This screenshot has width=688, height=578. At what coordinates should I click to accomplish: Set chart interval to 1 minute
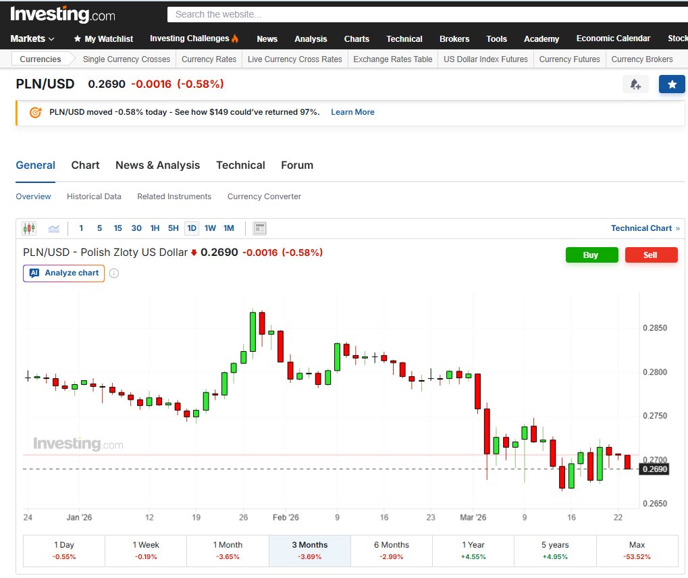click(81, 228)
